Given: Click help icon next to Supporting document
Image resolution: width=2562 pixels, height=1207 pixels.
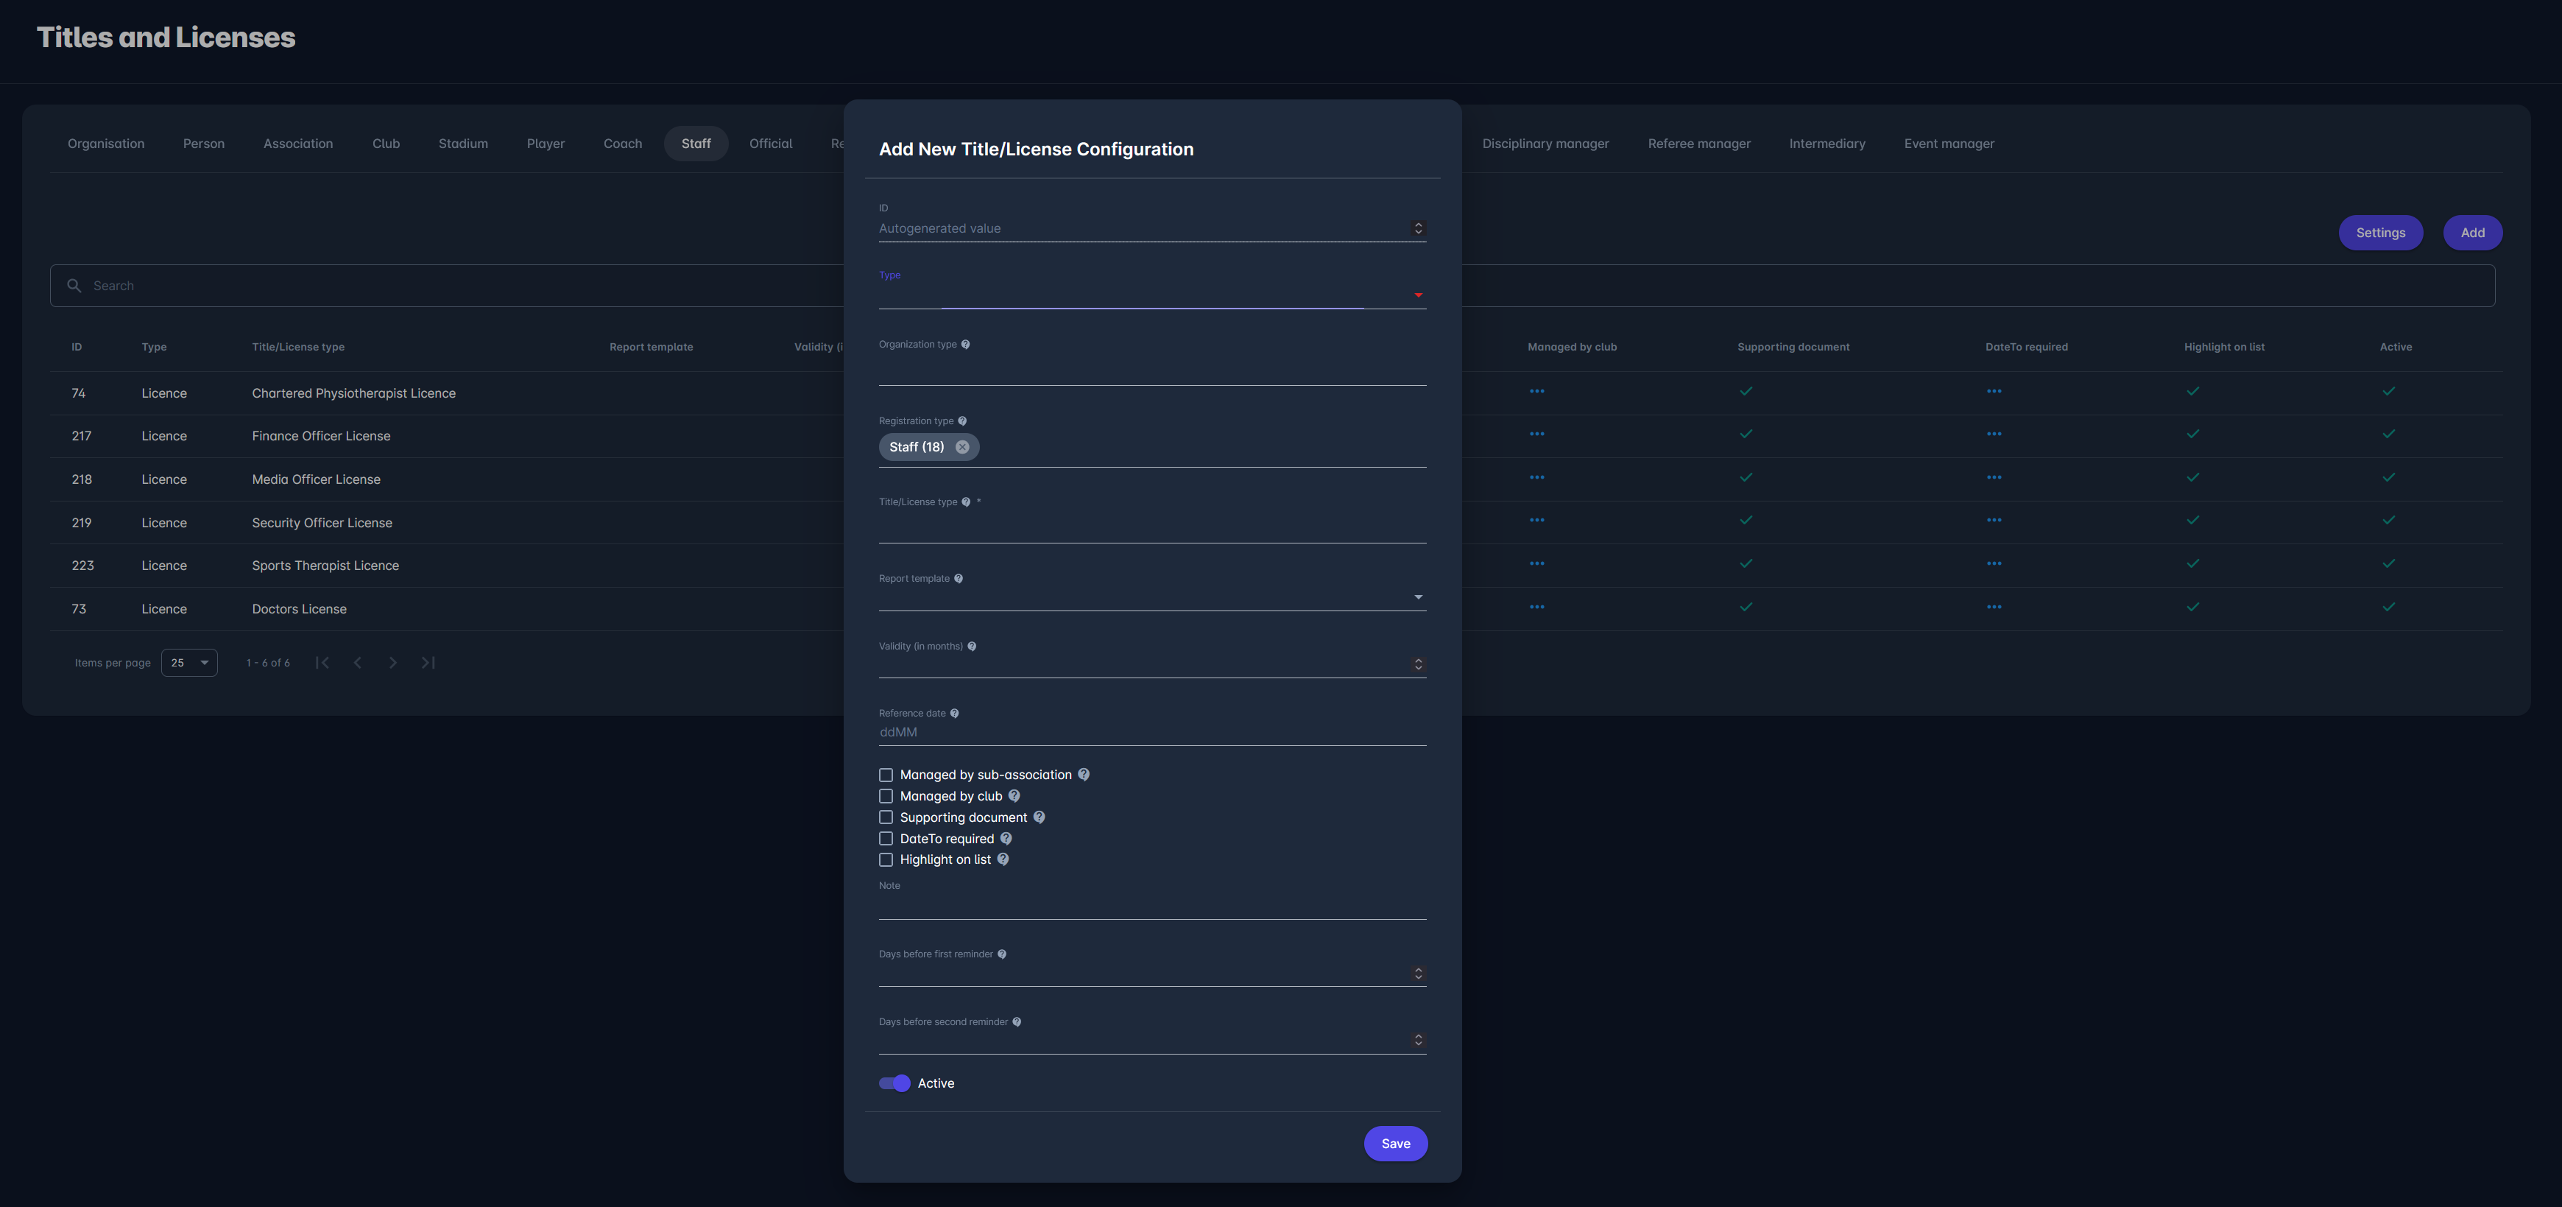Looking at the screenshot, I should [1038, 817].
